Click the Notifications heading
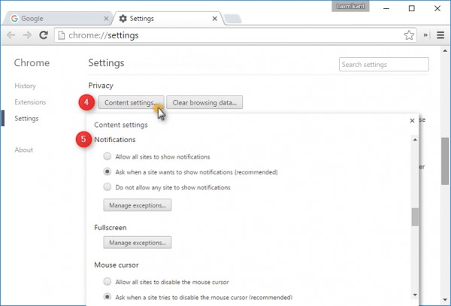The width and height of the screenshot is (451, 306). click(115, 140)
